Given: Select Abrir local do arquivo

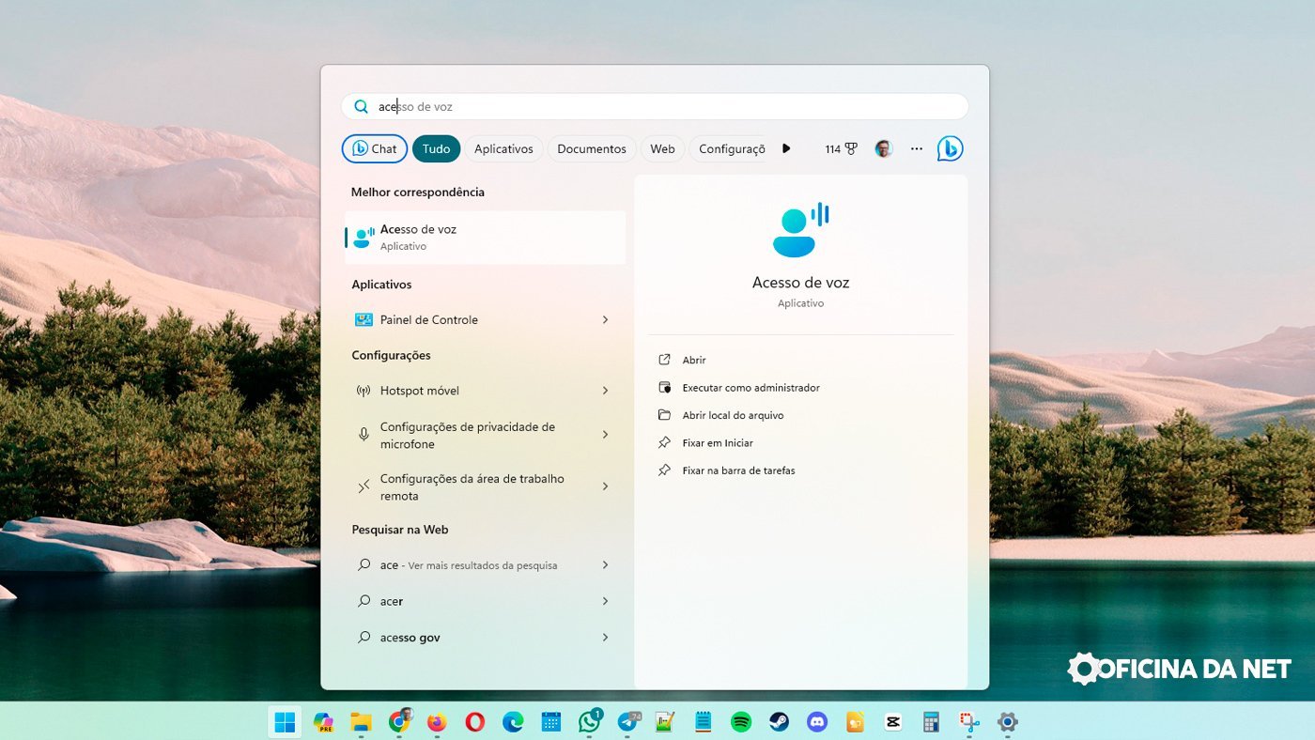Looking at the screenshot, I should point(733,415).
